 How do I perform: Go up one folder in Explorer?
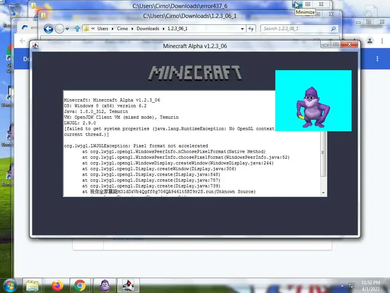tap(77, 29)
